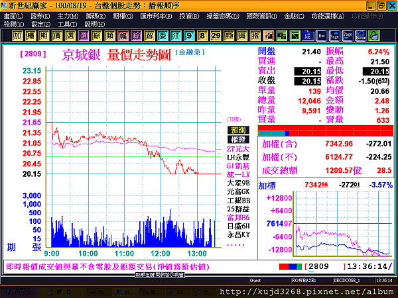Click the Esc toolbar button

coord(321,36)
